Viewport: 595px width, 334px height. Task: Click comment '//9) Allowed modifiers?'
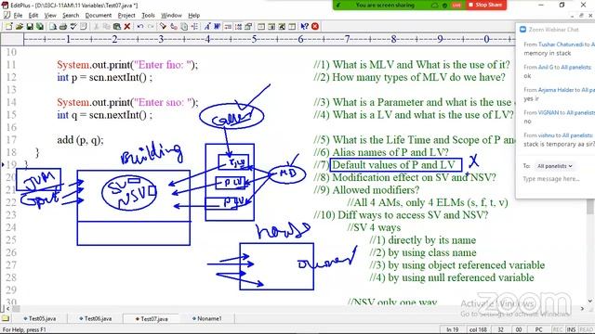[366, 190]
